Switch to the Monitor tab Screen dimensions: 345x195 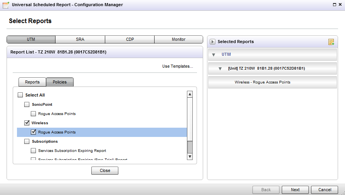click(178, 39)
